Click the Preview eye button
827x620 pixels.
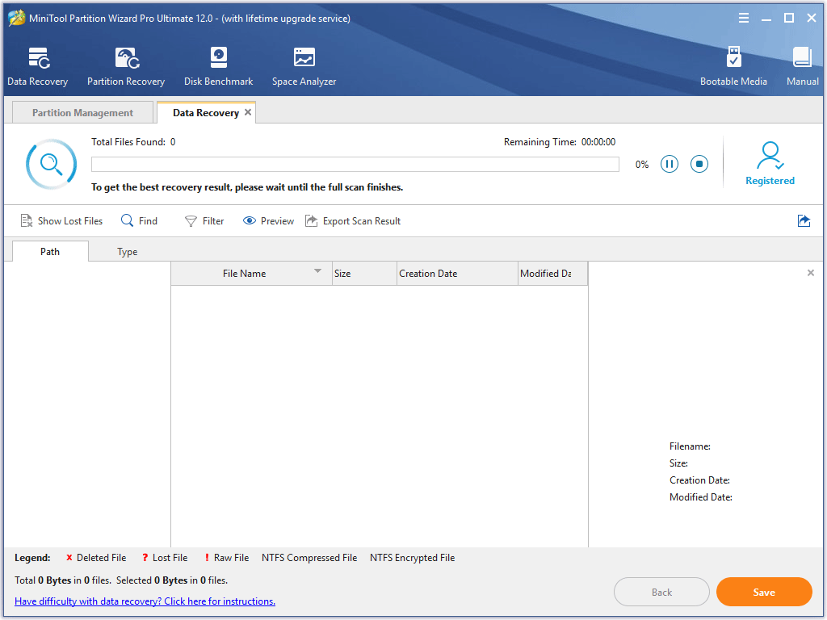coord(268,221)
